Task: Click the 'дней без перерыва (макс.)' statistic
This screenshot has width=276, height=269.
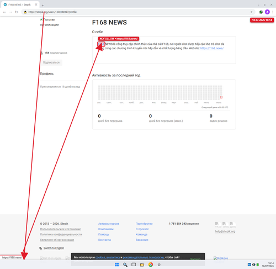Action: (x=166, y=121)
